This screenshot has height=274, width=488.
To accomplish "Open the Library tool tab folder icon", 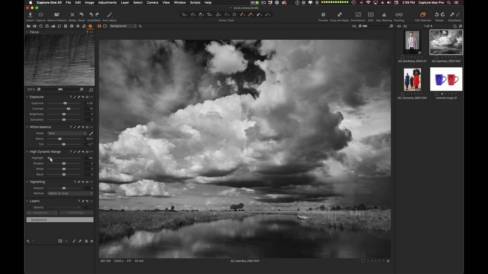I will click(x=29, y=26).
